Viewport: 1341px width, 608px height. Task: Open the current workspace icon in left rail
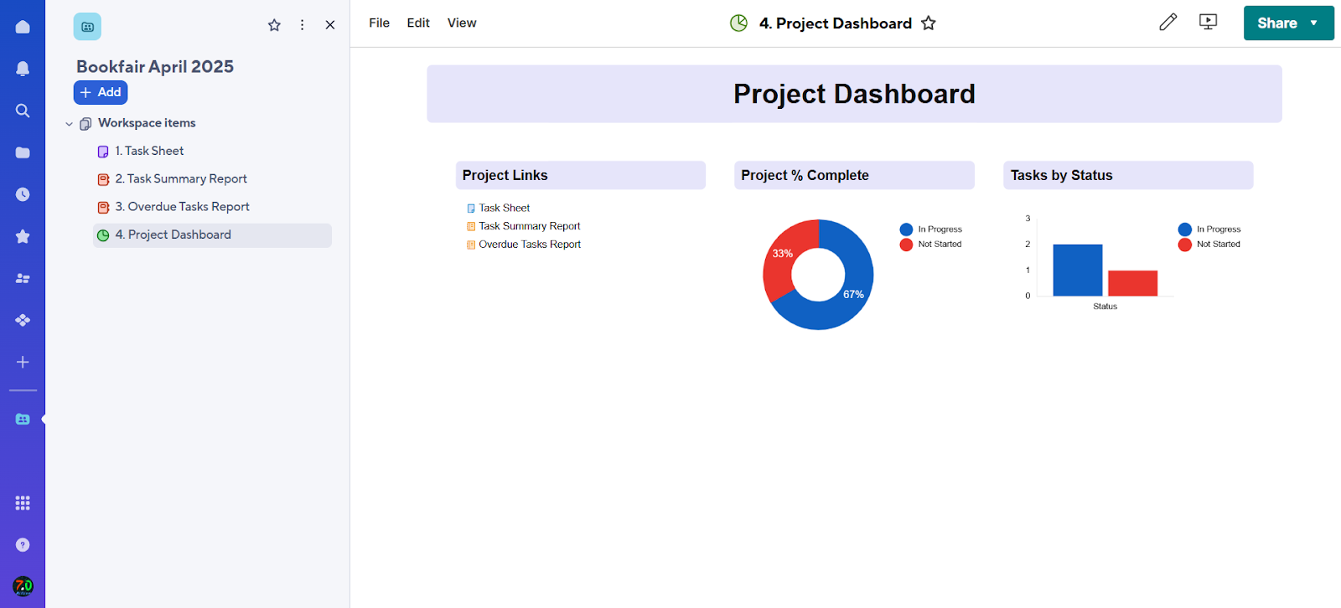(23, 419)
